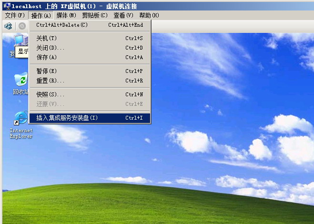Click the 回收站 label under Recycle Bin
The width and height of the screenshot is (314, 224).
point(20,92)
